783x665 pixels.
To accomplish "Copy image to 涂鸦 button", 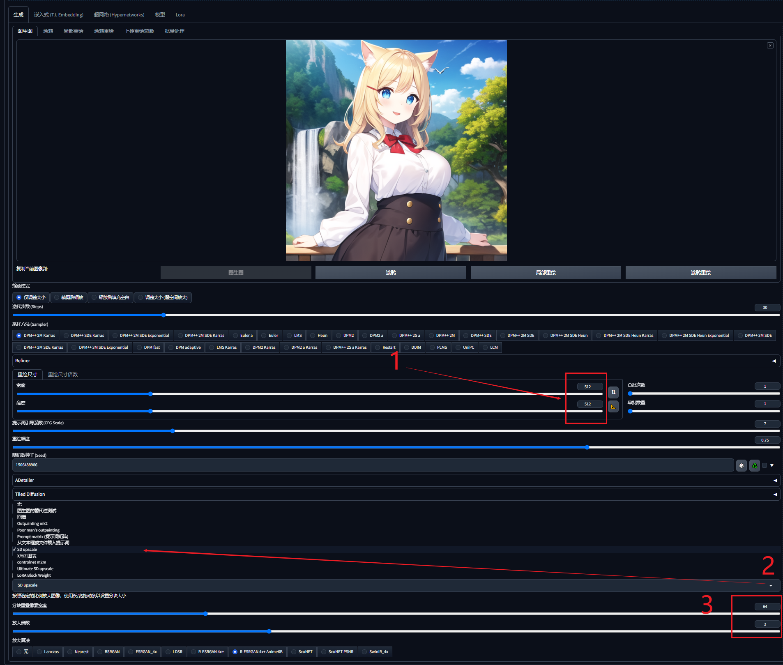I will 391,273.
